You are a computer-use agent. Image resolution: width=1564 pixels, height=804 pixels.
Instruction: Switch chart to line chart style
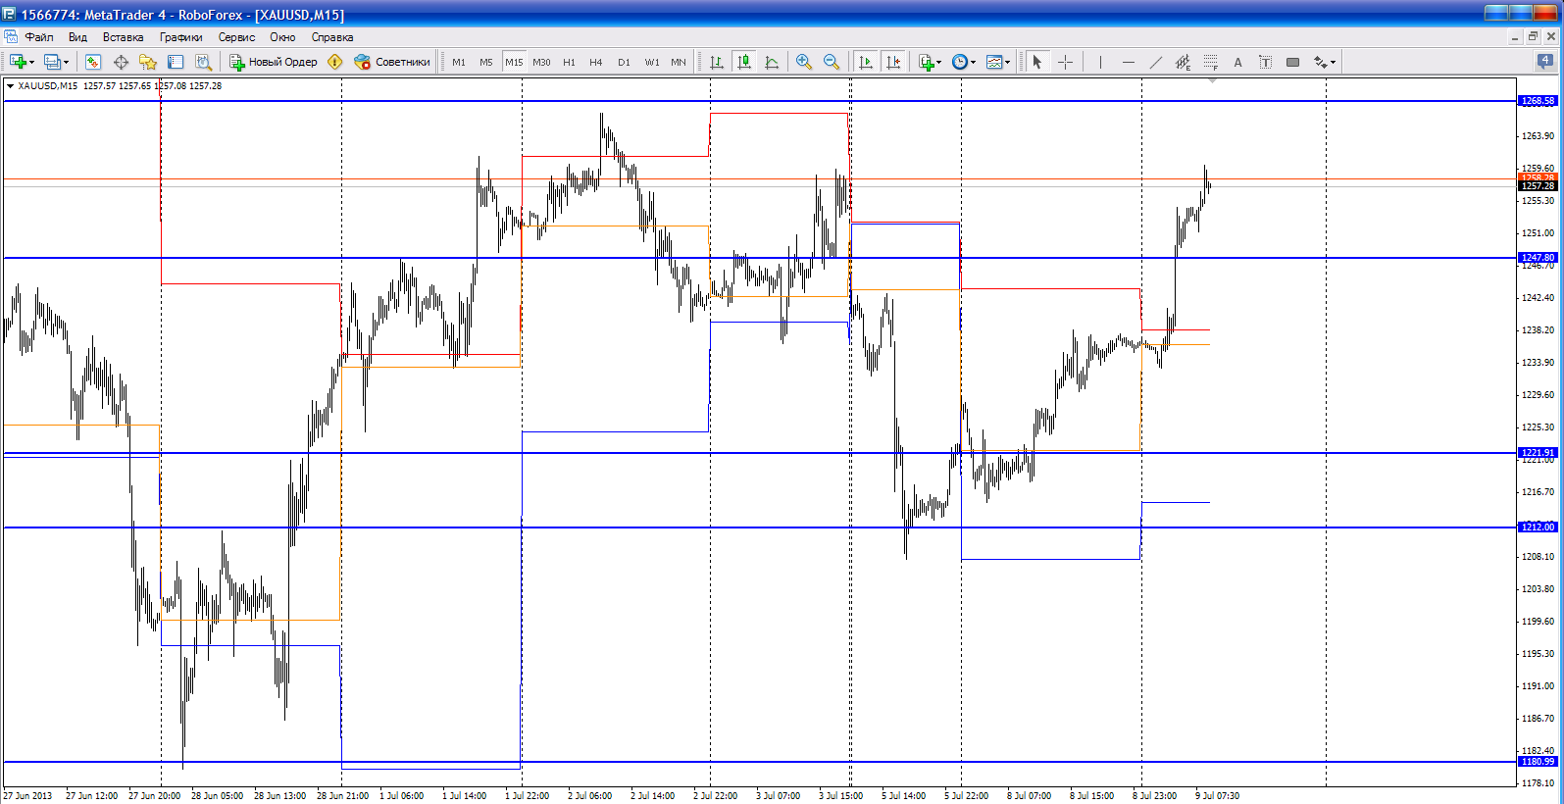click(x=772, y=62)
